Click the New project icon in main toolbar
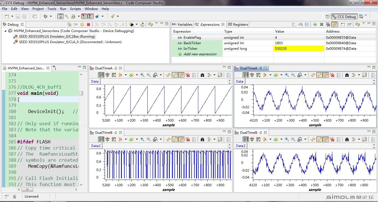 (x=6, y=16)
